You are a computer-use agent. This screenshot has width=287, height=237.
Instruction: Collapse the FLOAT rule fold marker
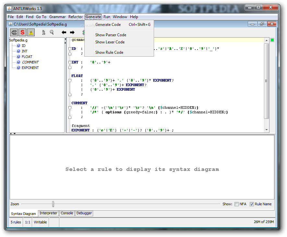tap(70, 81)
